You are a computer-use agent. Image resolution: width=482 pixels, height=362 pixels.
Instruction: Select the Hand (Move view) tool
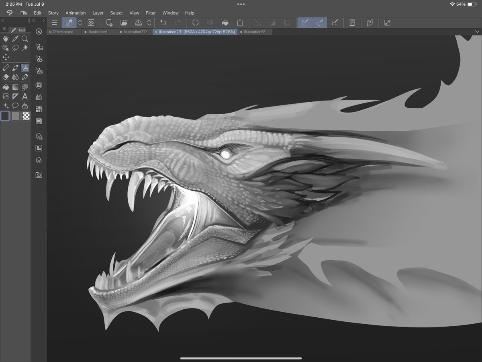point(6,39)
